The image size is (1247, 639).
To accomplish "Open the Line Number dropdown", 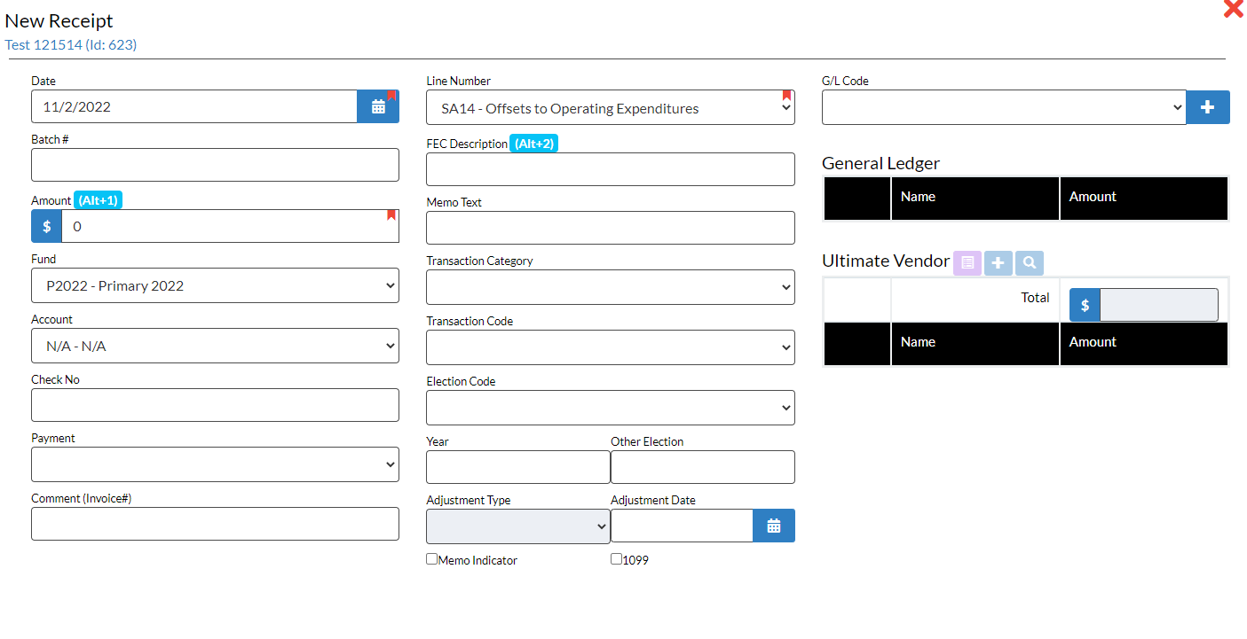I will 611,107.
